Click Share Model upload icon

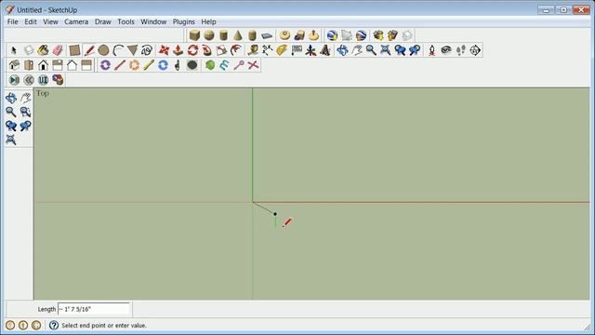pos(392,35)
